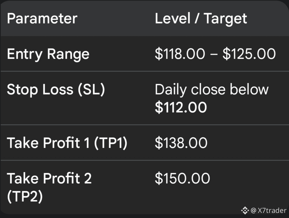Click the $125.00 upper entry price

pos(249,54)
